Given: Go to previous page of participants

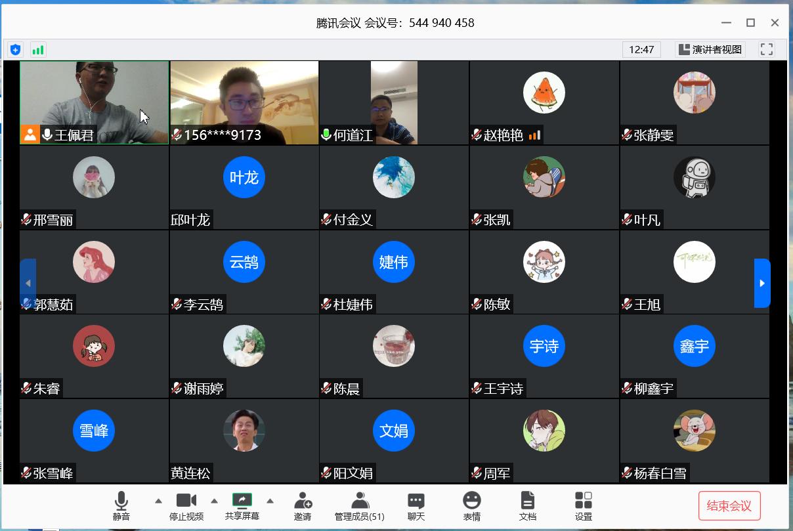Looking at the screenshot, I should pos(28,283).
